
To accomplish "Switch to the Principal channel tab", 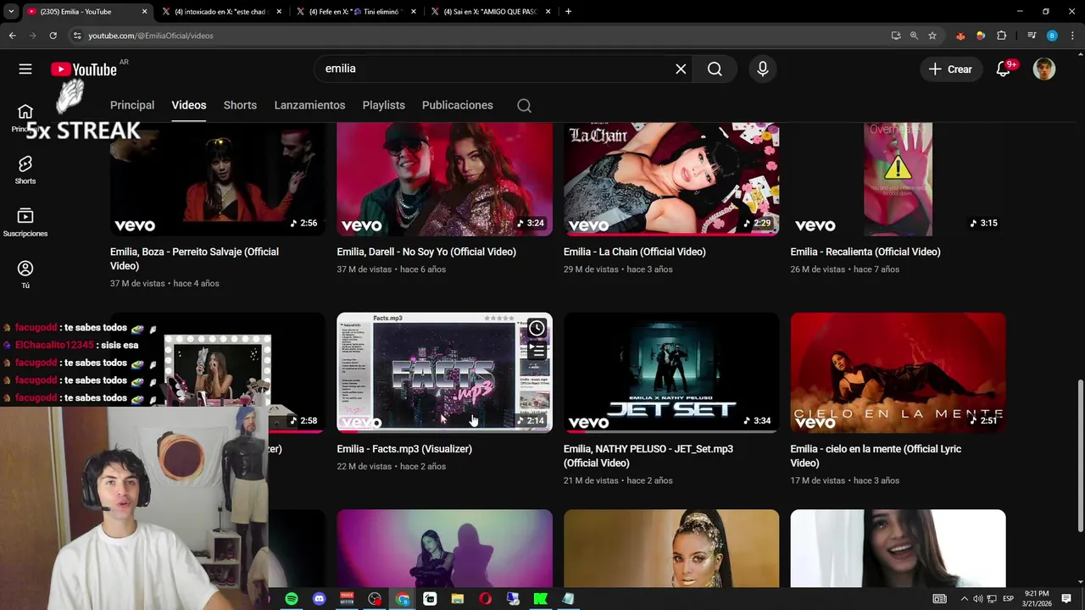I will tap(132, 105).
